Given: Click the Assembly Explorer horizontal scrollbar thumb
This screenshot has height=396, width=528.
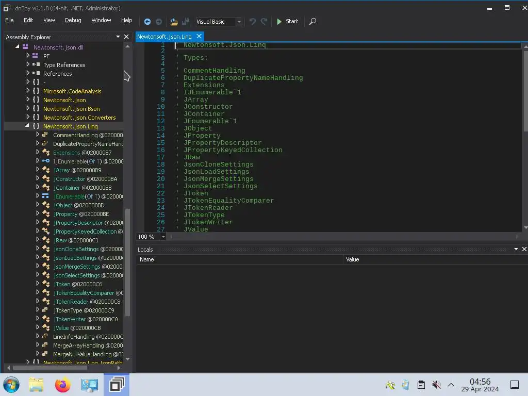Looking at the screenshot, I should click(x=50, y=368).
